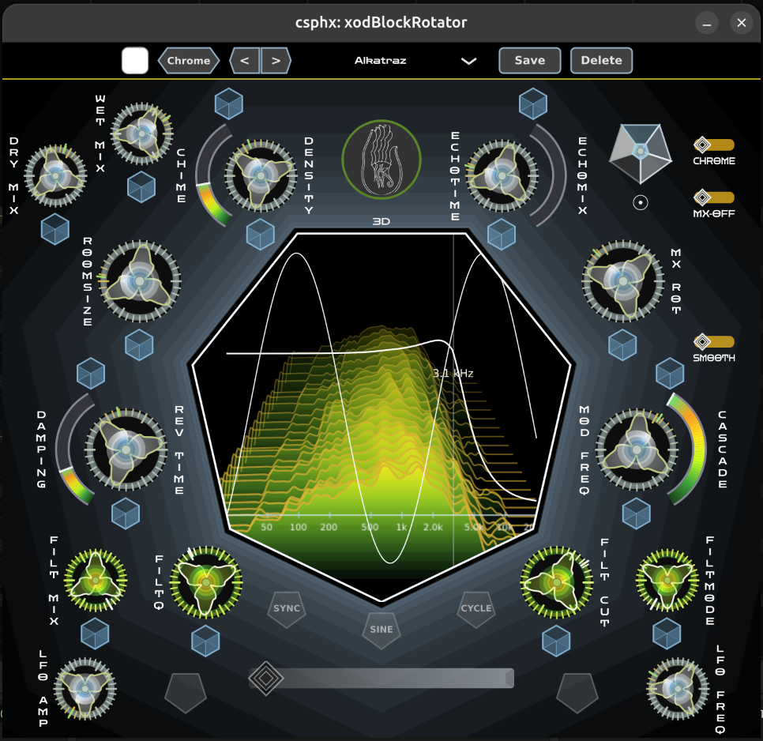Click the Save preset button
The image size is (763, 741).
(x=530, y=61)
